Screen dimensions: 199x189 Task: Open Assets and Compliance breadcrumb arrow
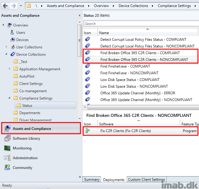tap(89, 6)
